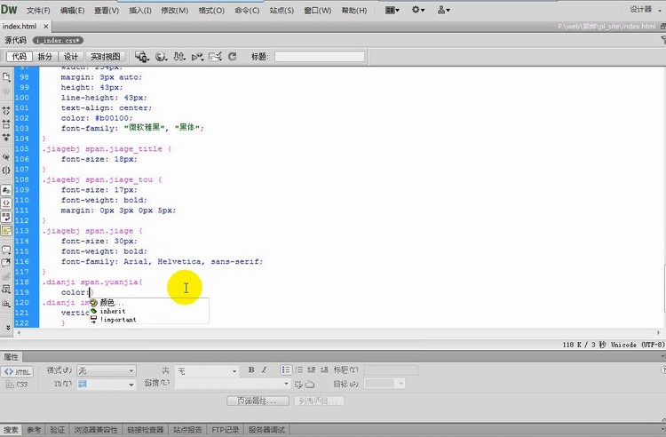Select the i_index.css related file
666x437 pixels.
(59, 41)
